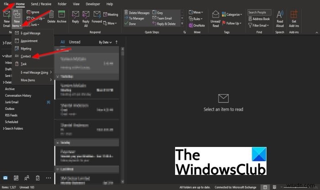This screenshot has width=320, height=190.
Task: Run Done quick step
Action: point(130,24)
